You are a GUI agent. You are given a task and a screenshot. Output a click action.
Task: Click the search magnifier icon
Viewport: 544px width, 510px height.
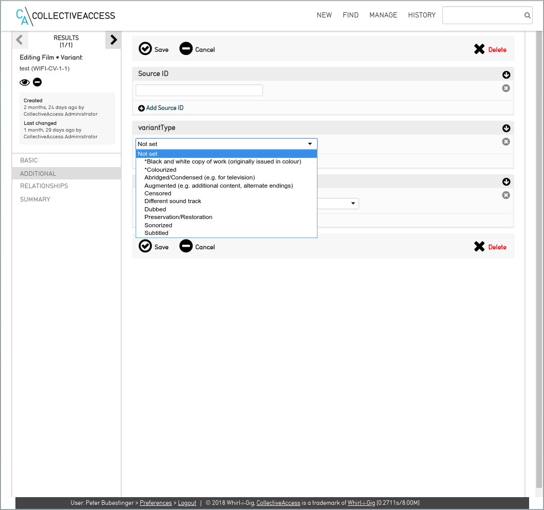coord(527,15)
